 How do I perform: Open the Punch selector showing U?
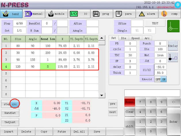[161, 44]
